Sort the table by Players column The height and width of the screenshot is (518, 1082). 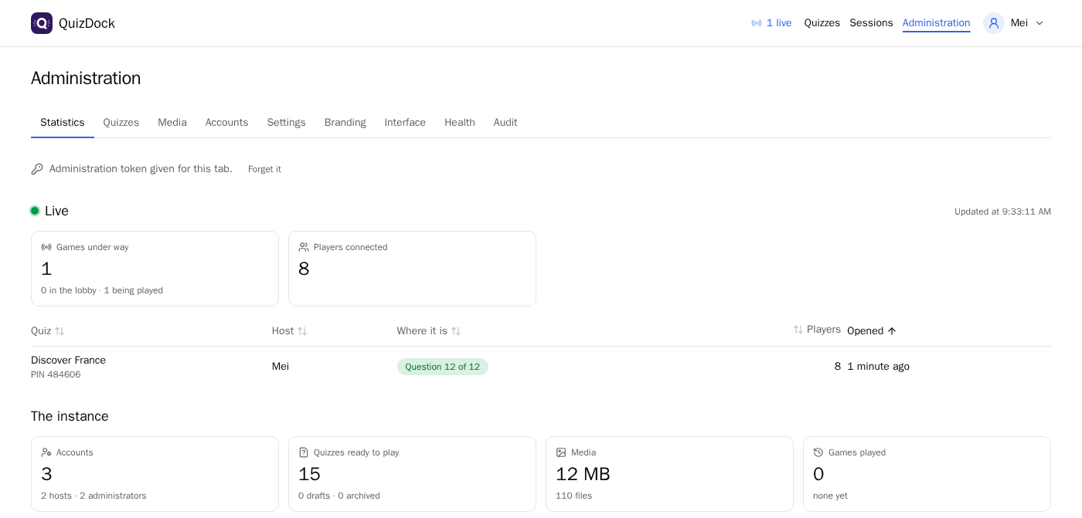[x=817, y=330]
